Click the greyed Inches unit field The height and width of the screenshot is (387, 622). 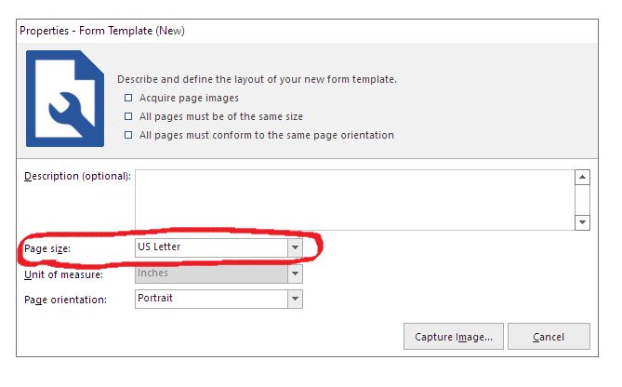click(212, 274)
